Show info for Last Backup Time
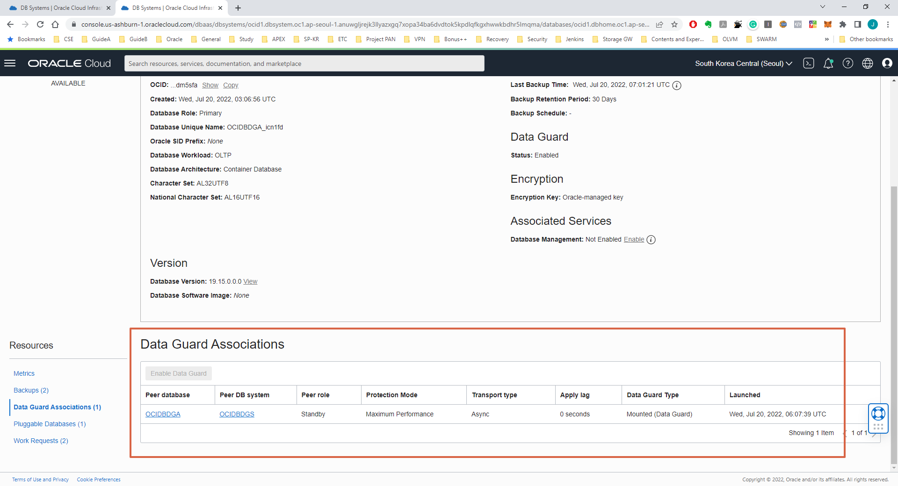 point(677,86)
